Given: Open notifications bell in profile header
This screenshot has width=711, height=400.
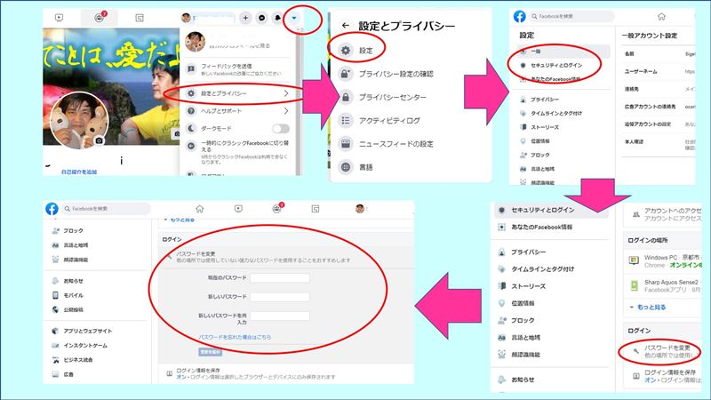Looking at the screenshot, I should 278,18.
